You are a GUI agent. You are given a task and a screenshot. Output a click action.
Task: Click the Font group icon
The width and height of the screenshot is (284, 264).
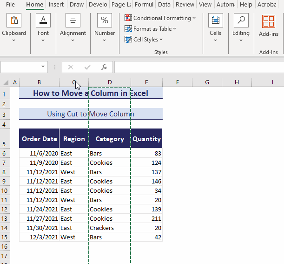[43, 20]
